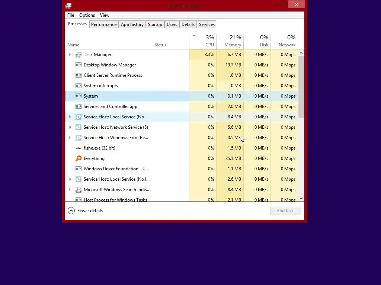Select Host Process for Windows Tasks row
Image resolution: width=381 pixels, height=285 pixels.
(182, 199)
